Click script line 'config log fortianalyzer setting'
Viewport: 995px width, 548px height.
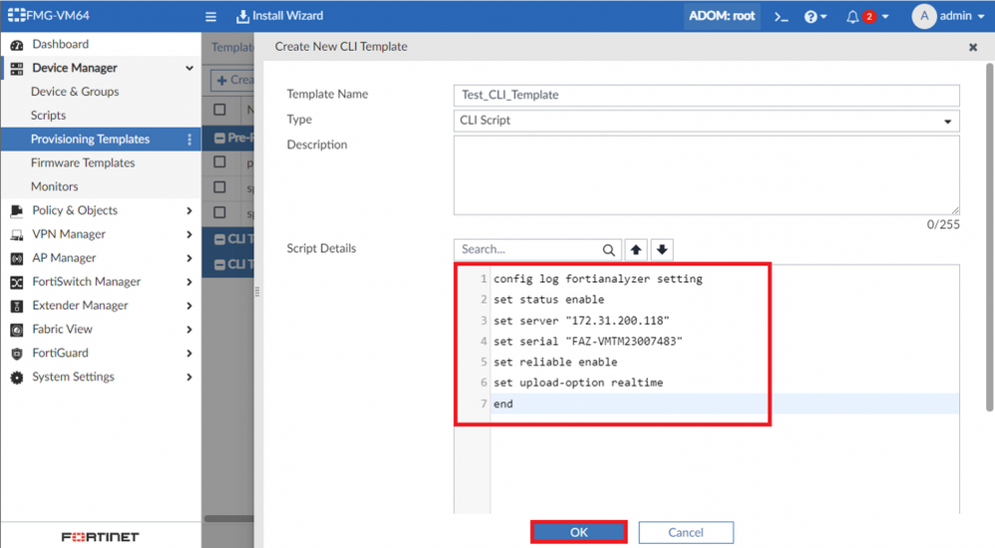tap(598, 278)
